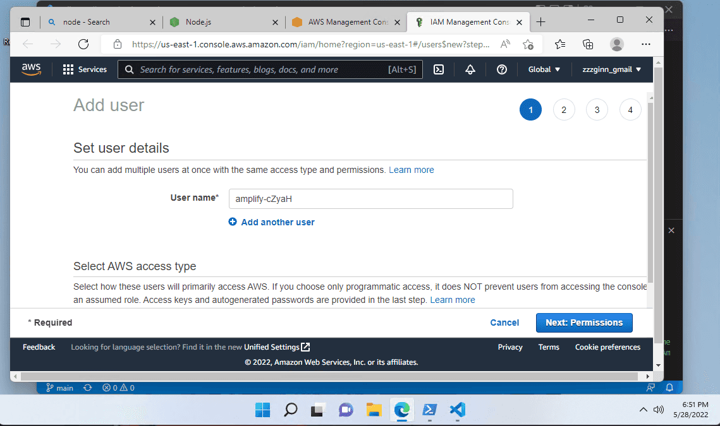Click the horizontal scrollbar at page bottom
Viewport: 720px width, 426px height.
coord(329,377)
